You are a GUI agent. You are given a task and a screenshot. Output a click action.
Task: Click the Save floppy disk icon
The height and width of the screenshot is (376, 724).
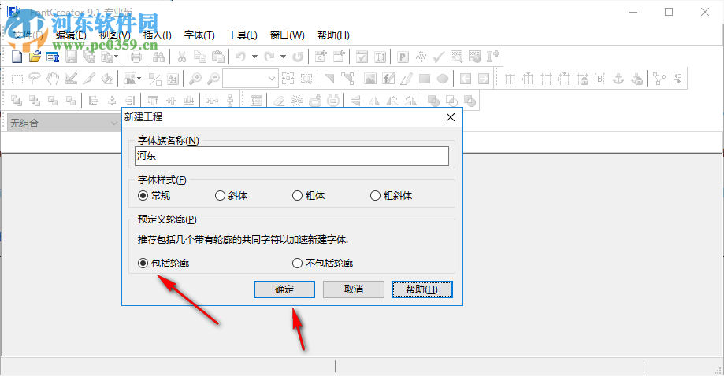71,57
